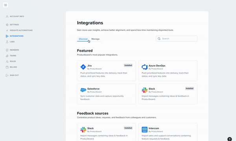Image resolution: width=236 pixels, height=141 pixels.
Task: Go to Insights Automations section
Action: coord(21,31)
